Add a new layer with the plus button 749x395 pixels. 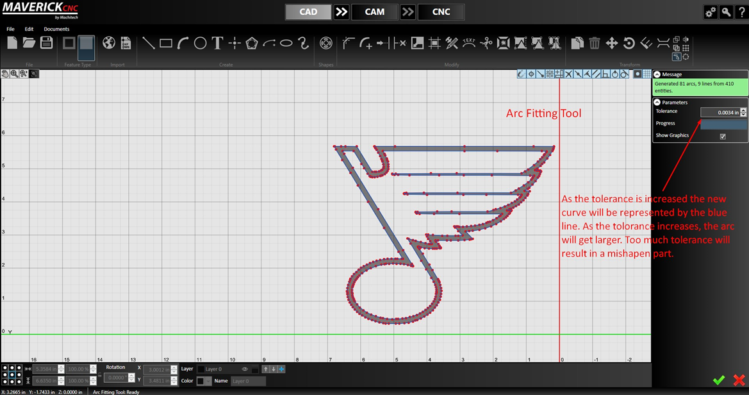pos(281,369)
